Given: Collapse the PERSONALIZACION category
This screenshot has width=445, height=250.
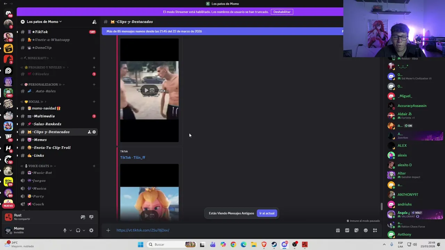Looking at the screenshot, I should point(42,84).
